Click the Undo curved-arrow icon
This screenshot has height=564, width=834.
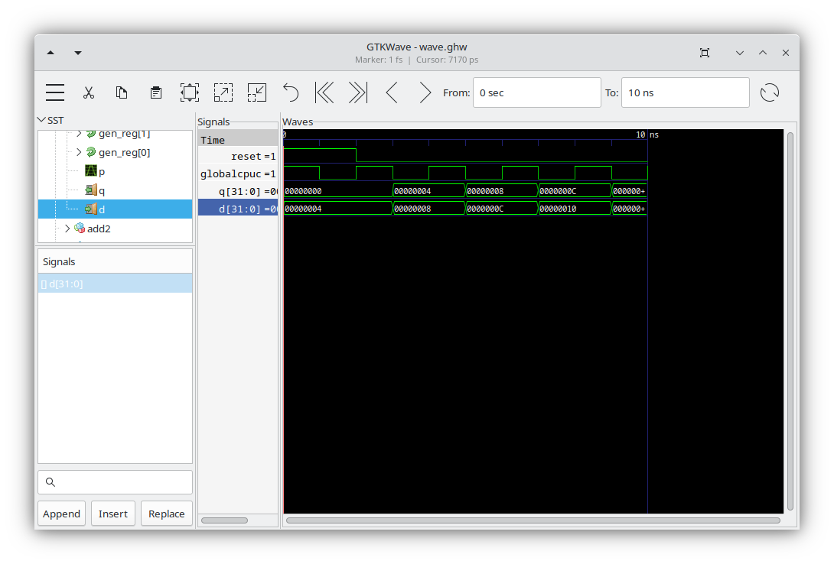click(x=290, y=92)
